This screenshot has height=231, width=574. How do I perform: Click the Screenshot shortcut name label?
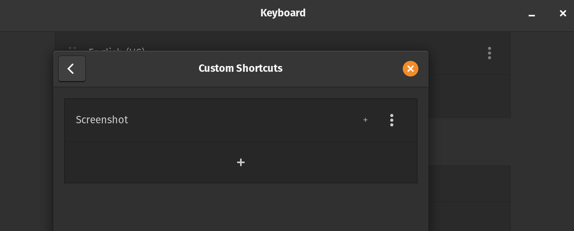point(102,120)
